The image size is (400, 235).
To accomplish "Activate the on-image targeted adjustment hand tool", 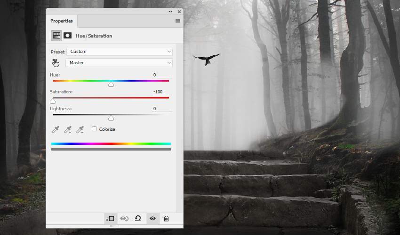I will coord(56,63).
